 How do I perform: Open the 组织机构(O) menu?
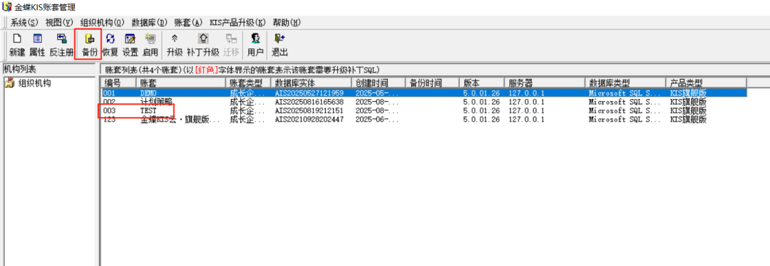pyautogui.click(x=103, y=23)
